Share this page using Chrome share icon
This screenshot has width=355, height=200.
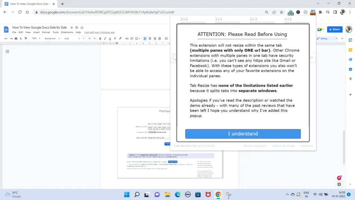coord(274,12)
